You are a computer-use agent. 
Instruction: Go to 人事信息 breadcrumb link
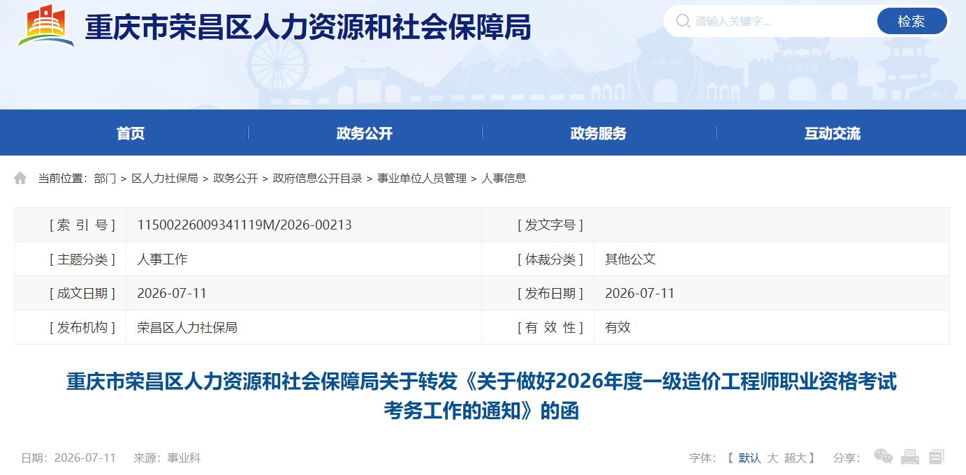click(504, 179)
